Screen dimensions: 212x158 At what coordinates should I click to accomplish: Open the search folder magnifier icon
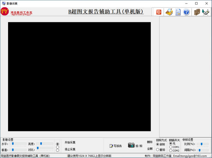pyautogui.click(x=169, y=12)
